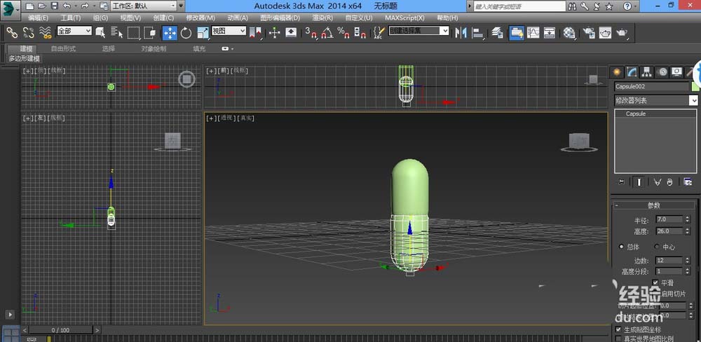Toggle Window/Crossing selection mode
Viewport: 701px width, 342px height.
(x=150, y=33)
